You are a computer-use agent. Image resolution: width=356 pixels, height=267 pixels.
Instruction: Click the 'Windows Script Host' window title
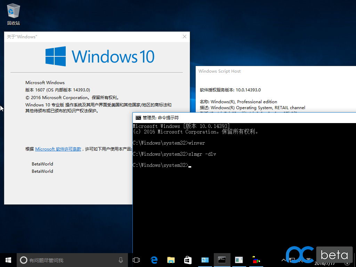[220, 71]
